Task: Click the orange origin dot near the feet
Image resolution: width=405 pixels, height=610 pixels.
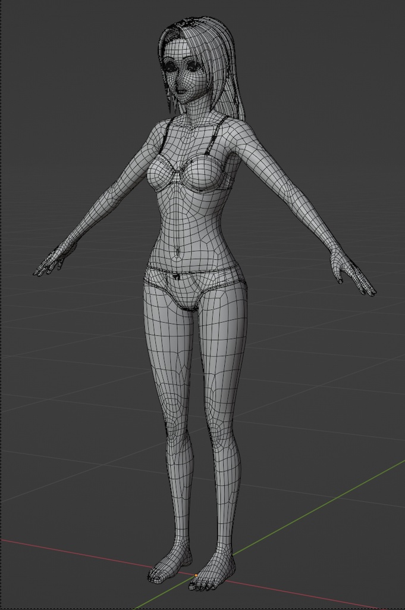Action: coord(196,575)
